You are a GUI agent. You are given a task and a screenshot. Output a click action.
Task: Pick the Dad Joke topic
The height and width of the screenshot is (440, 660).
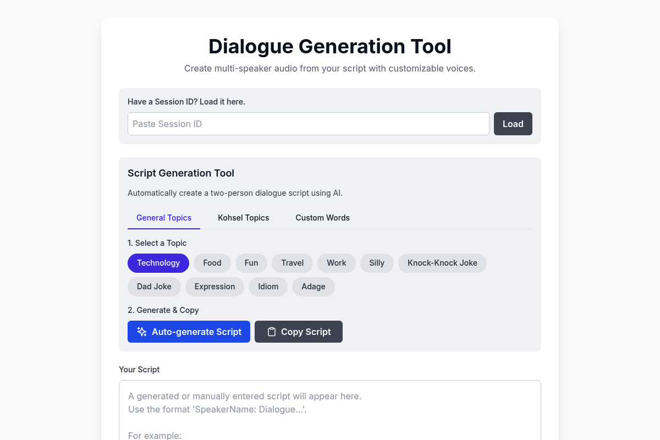(x=154, y=287)
